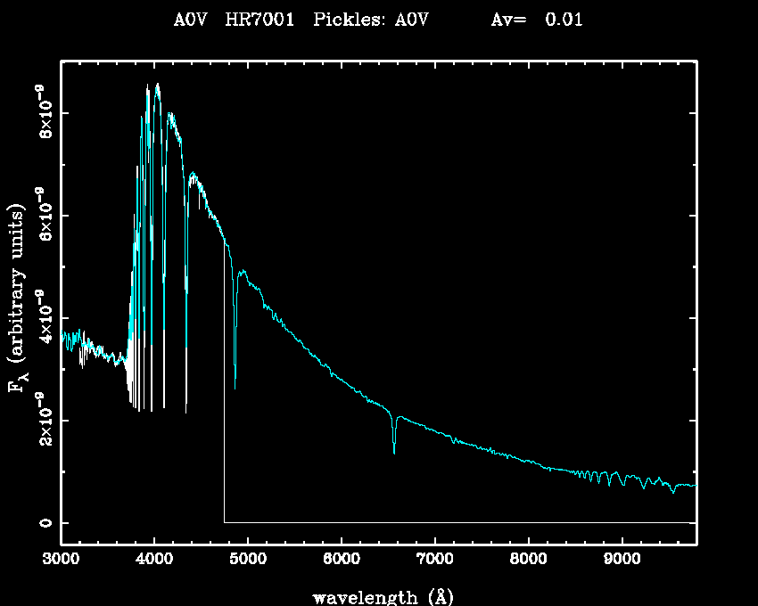Click the 2×10⁻⁹ y-axis tick label
Image resolution: width=758 pixels, height=606 pixels.
coord(43,420)
